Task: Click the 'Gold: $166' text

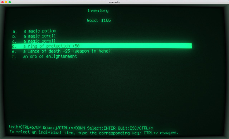Action: [99, 20]
